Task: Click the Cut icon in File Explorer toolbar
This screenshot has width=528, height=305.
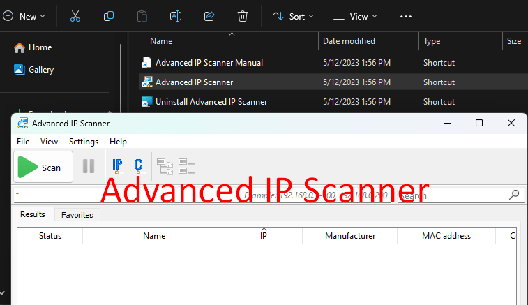Action: click(75, 16)
